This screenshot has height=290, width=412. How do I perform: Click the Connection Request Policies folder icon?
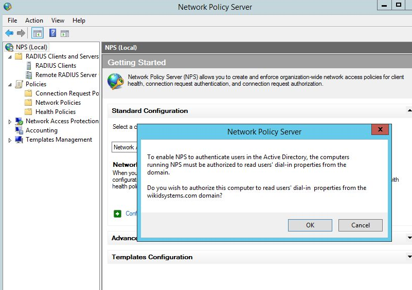[x=28, y=93]
